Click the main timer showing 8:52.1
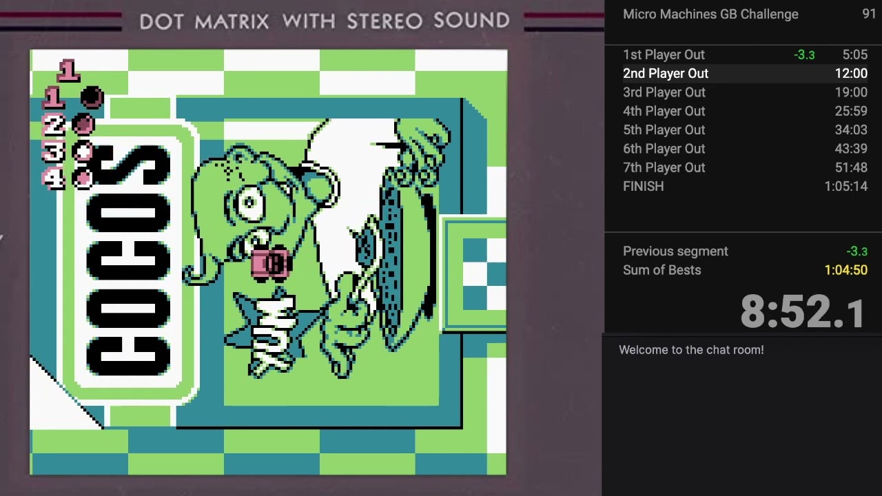882x496 pixels. (803, 311)
